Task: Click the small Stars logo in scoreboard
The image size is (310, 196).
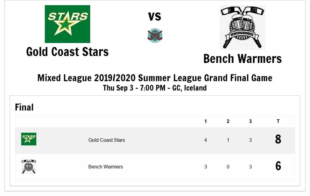Action: pos(29,139)
